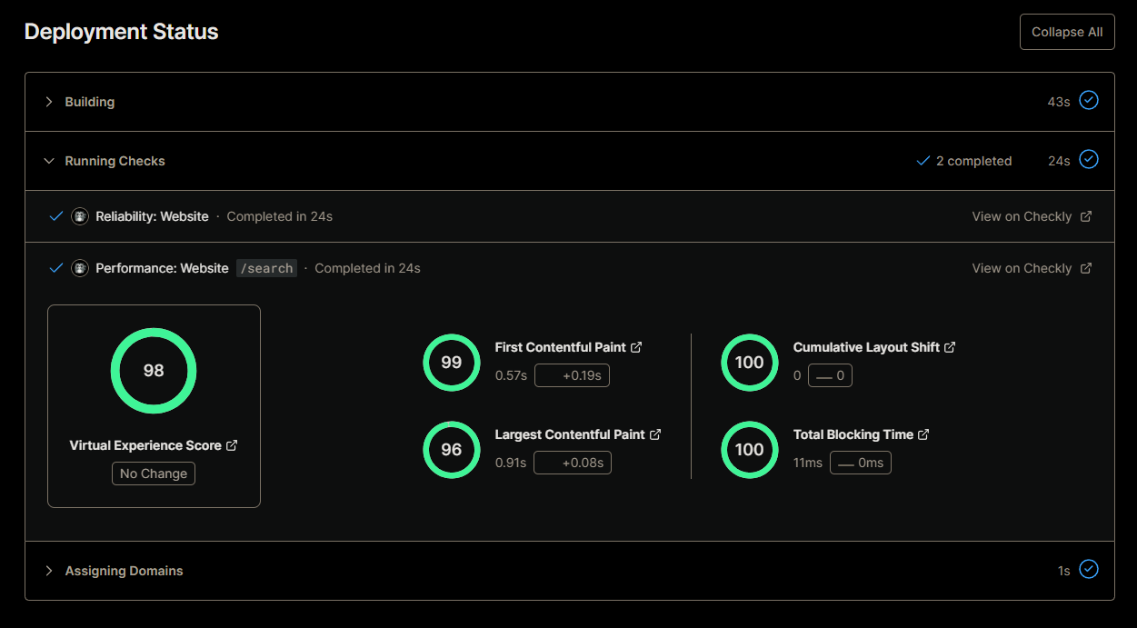The height and width of the screenshot is (628, 1137).
Task: Click the Building section title
Action: 90,102
